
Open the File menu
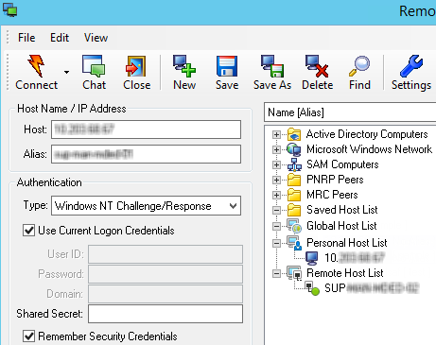click(x=26, y=38)
